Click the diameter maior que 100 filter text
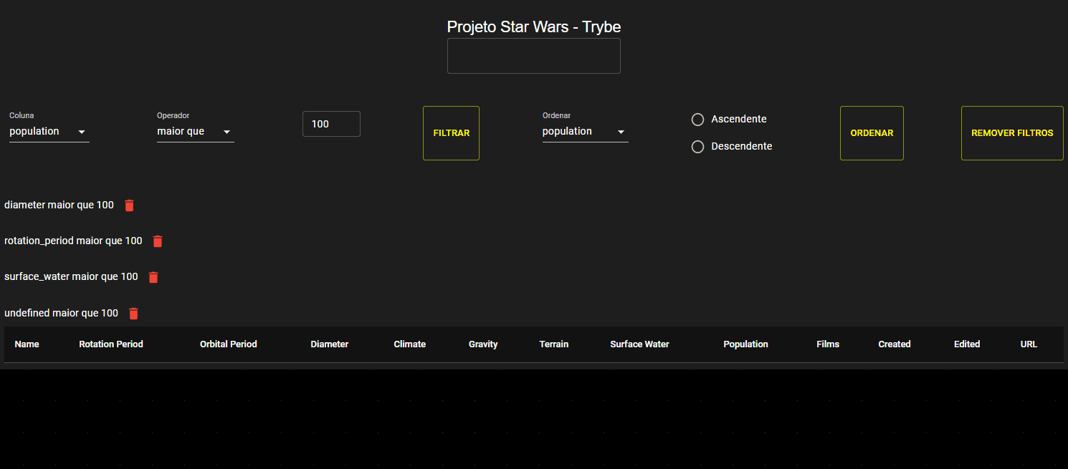 pyautogui.click(x=59, y=206)
